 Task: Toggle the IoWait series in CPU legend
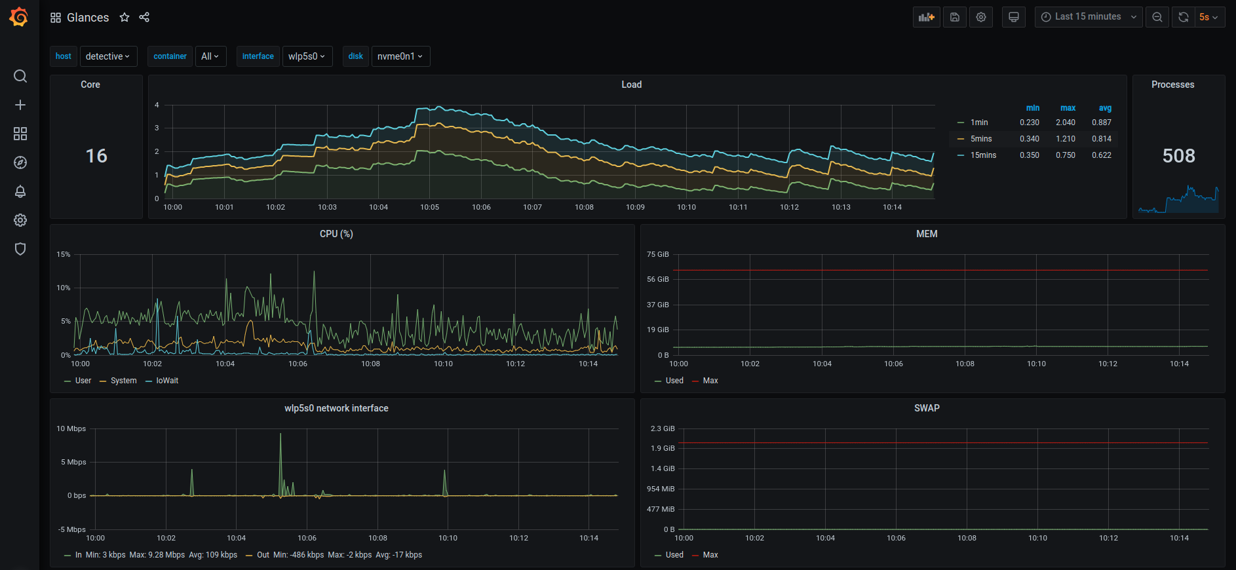pos(167,381)
